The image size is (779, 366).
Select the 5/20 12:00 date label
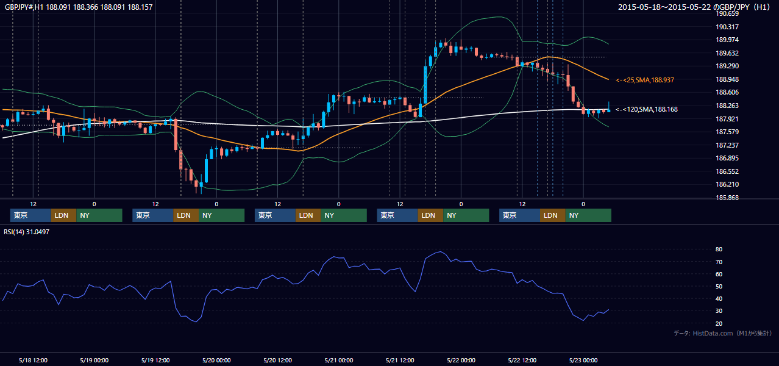[x=277, y=360]
